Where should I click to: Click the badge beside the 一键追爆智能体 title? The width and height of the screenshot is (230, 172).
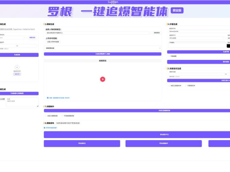pyautogui.click(x=177, y=10)
